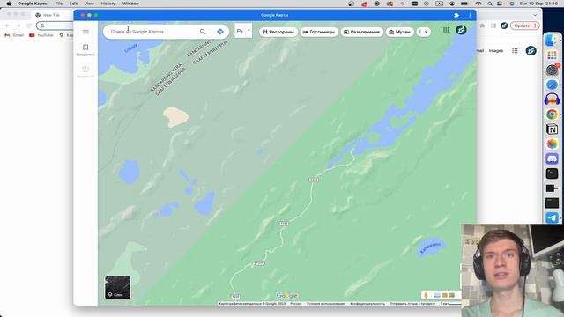Open Google apps grid on New Tab page
Screen dimensions: 564x317
coord(515,51)
